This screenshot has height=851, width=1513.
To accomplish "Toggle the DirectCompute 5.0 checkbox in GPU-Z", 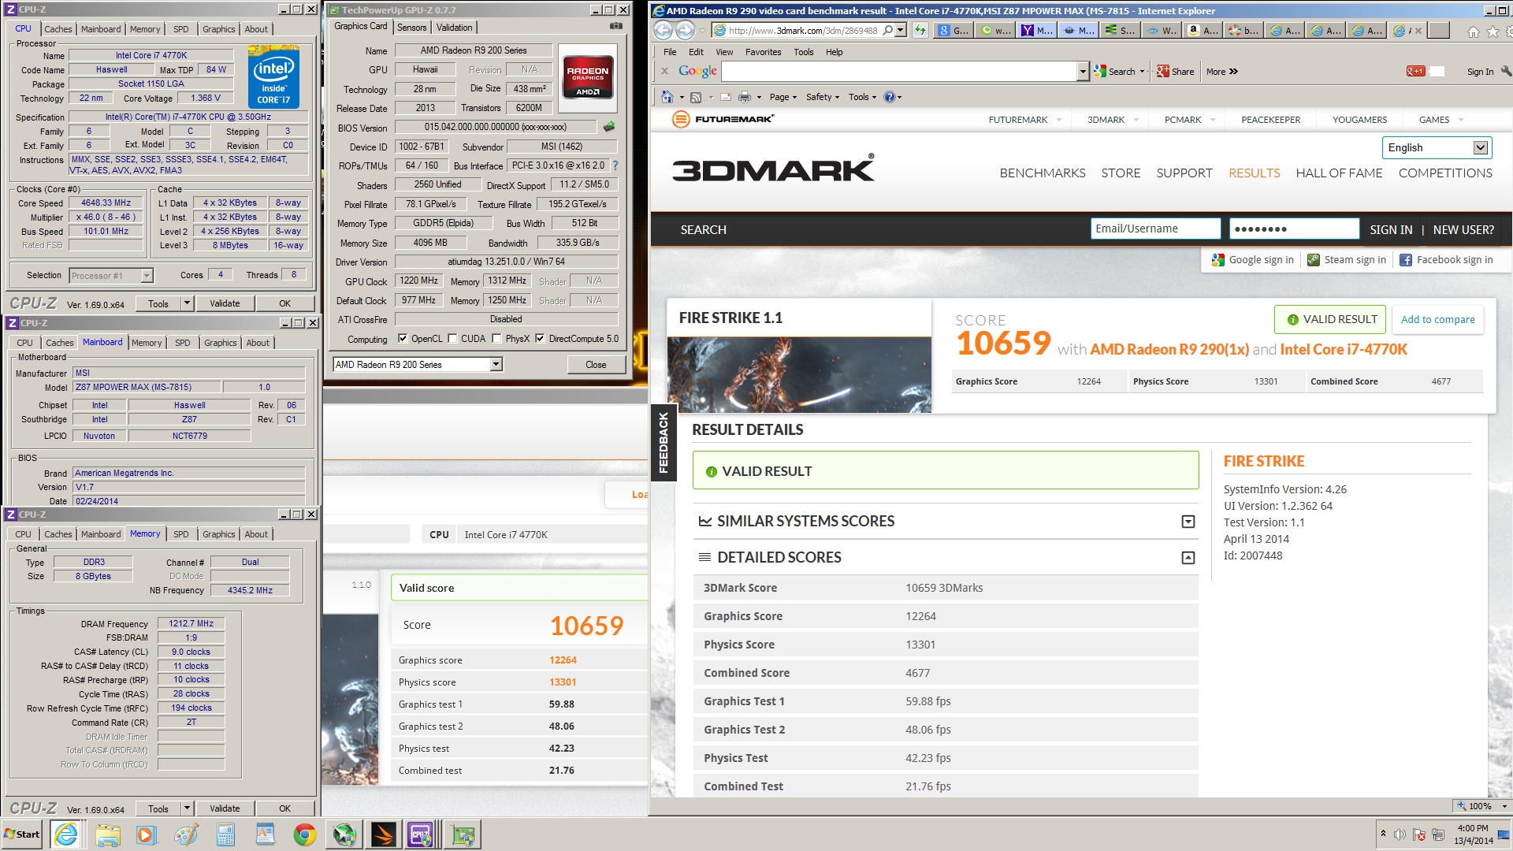I will point(540,339).
